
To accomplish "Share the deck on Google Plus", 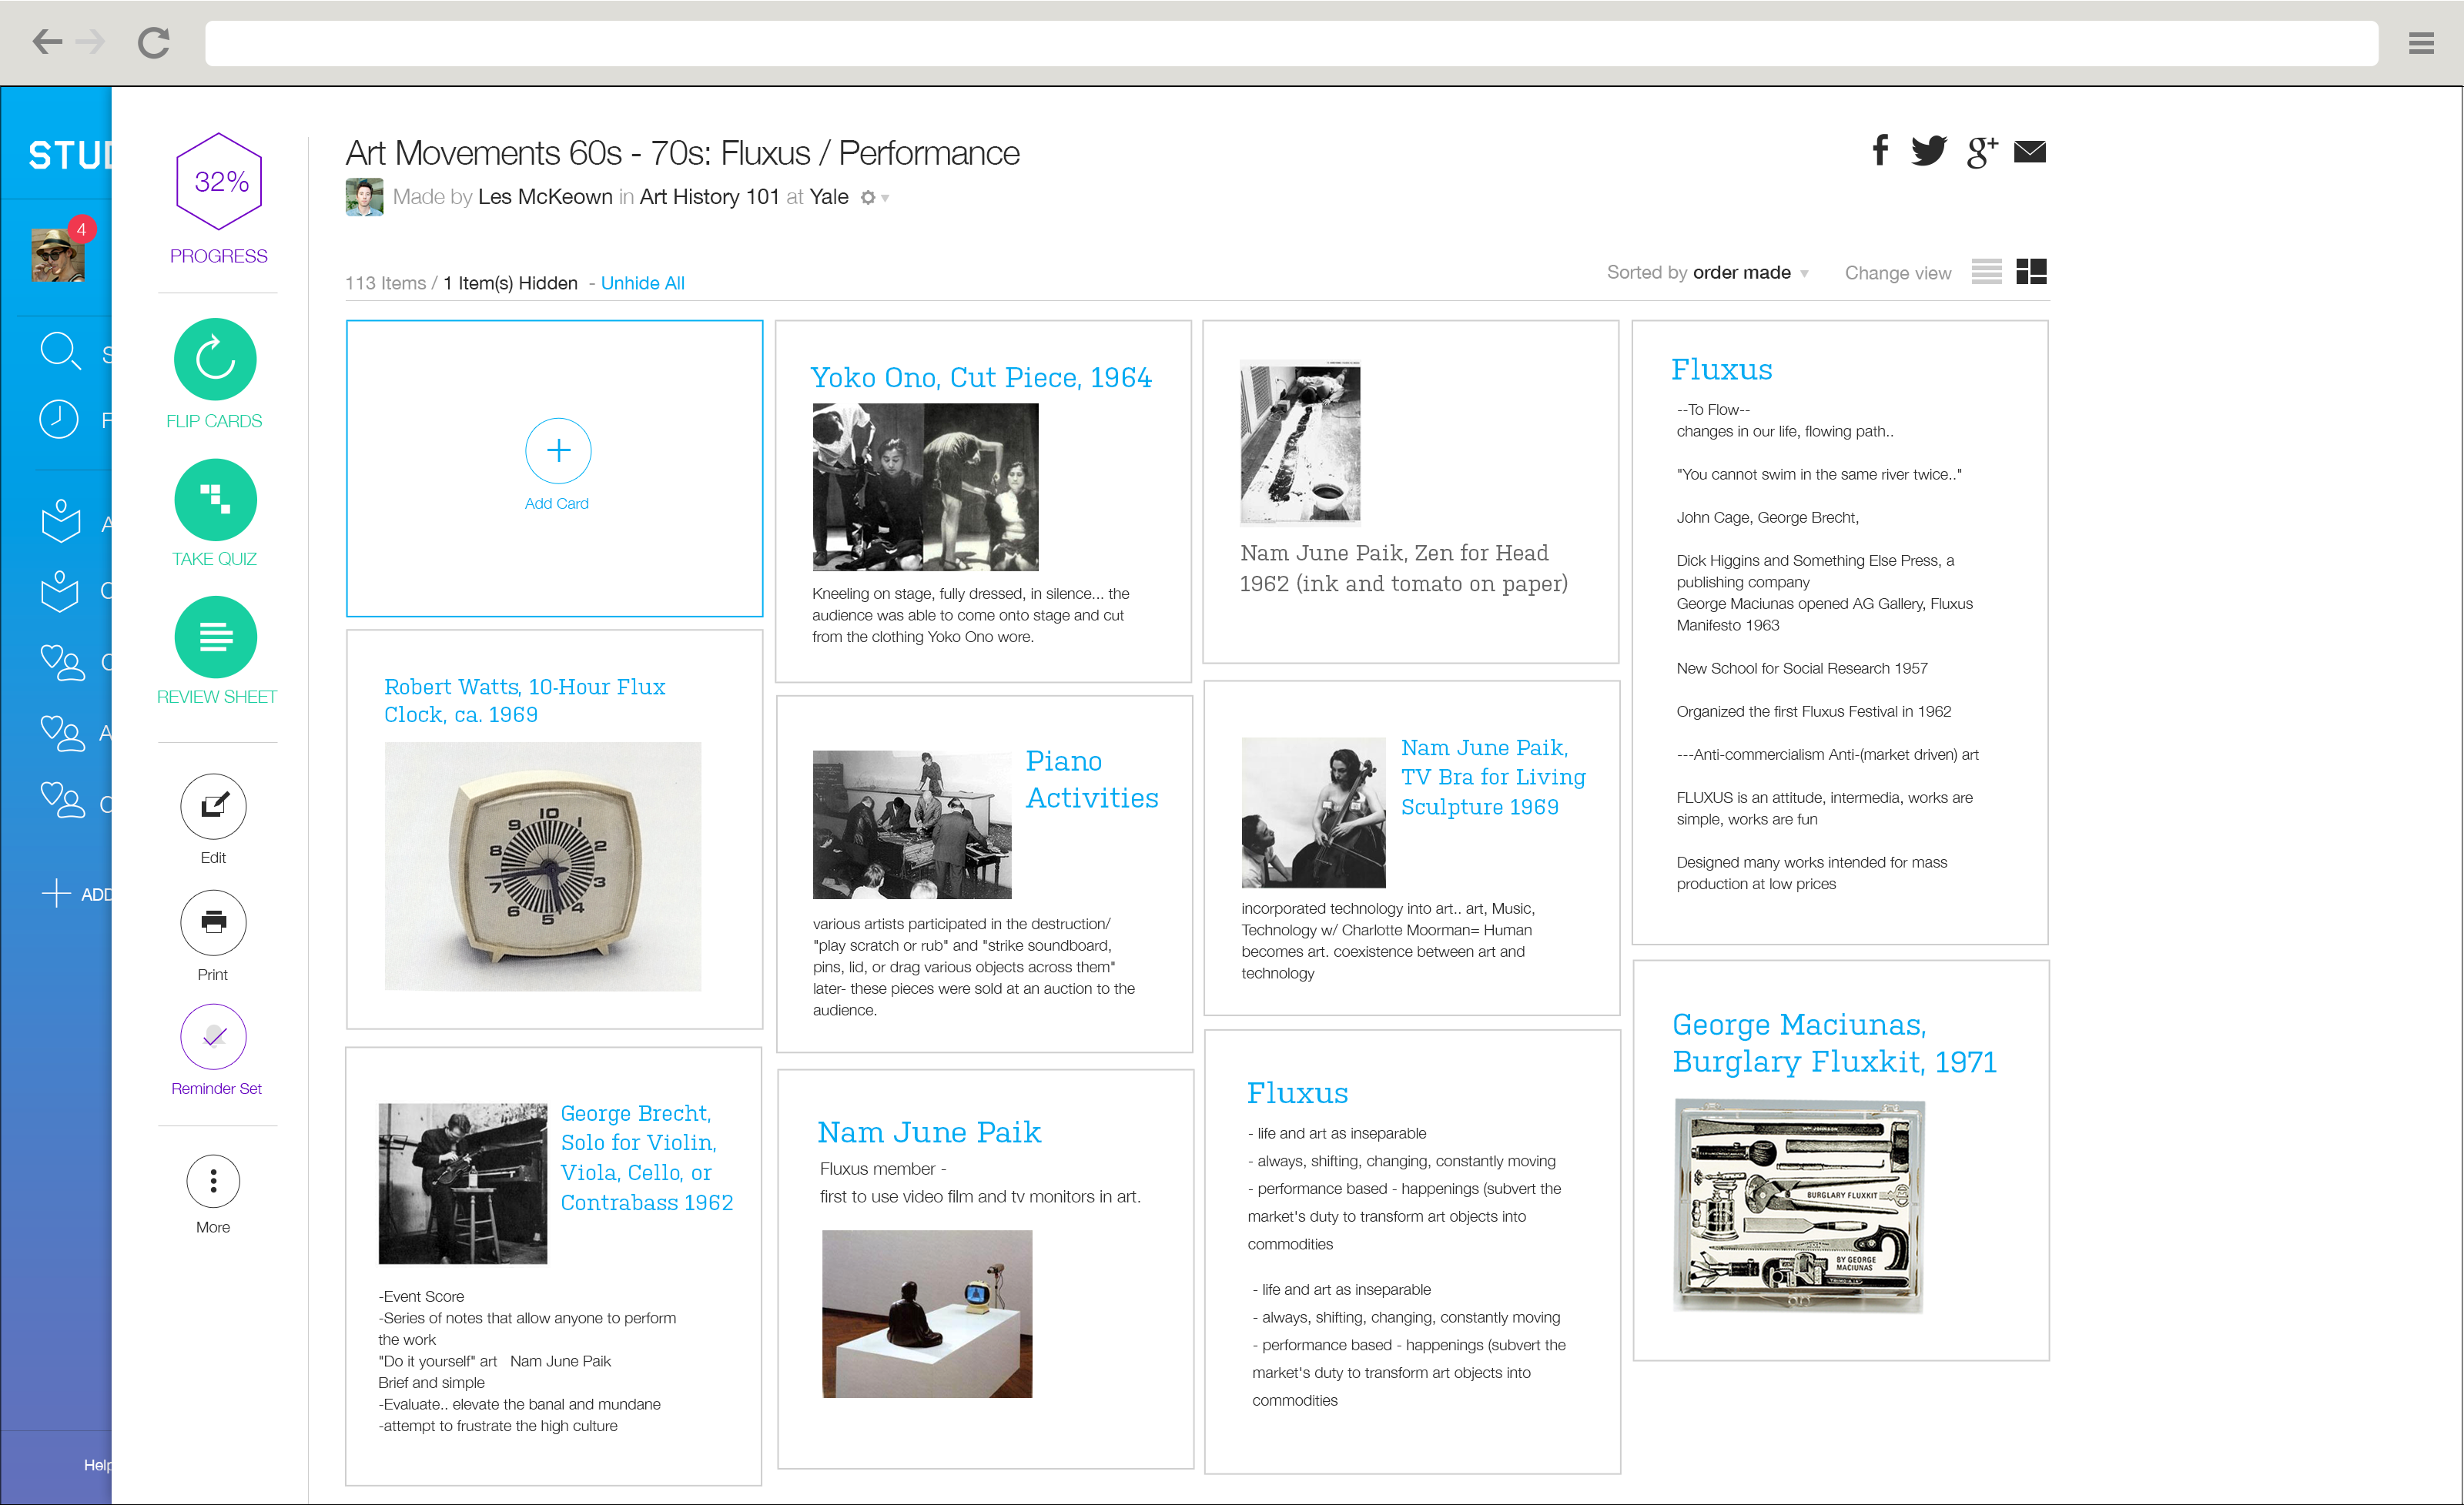I will pos(1981,152).
